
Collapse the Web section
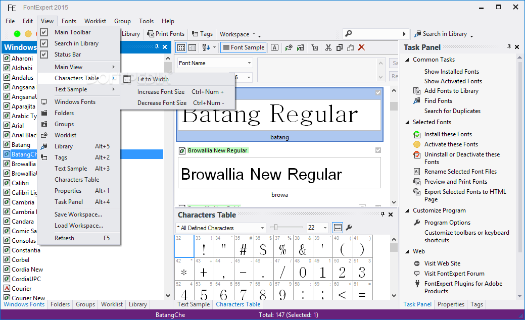(x=407, y=251)
